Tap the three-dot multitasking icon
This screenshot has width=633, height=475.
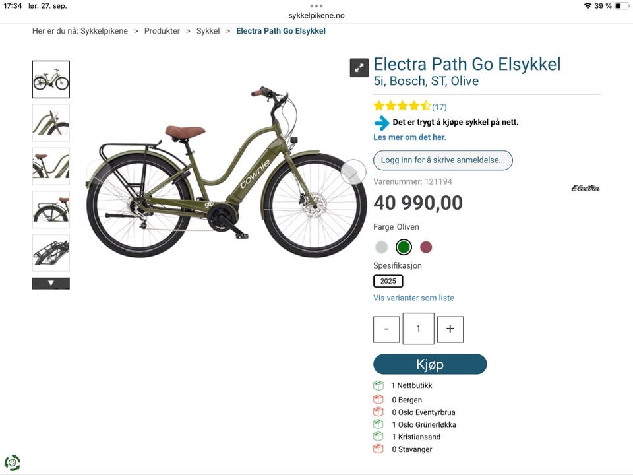tap(316, 5)
